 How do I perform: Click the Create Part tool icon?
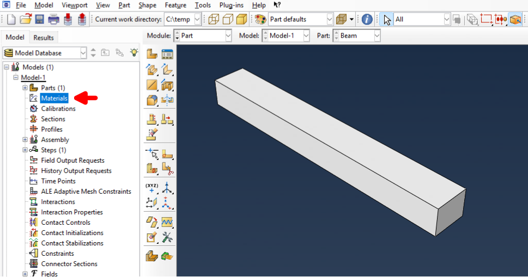(152, 54)
